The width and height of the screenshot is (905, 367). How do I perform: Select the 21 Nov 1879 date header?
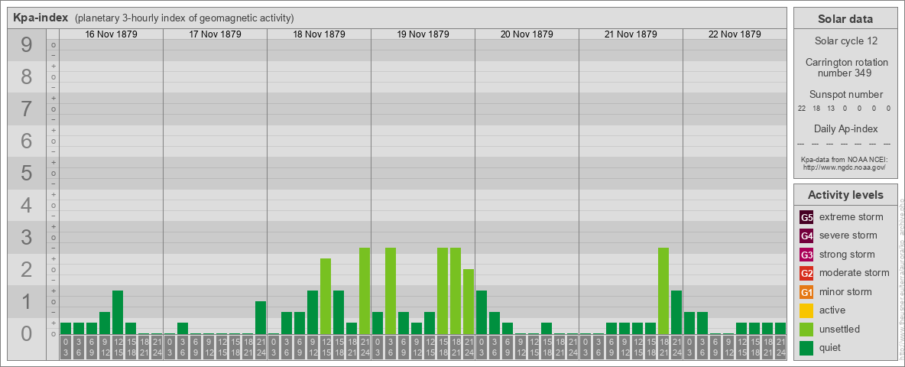click(x=631, y=34)
